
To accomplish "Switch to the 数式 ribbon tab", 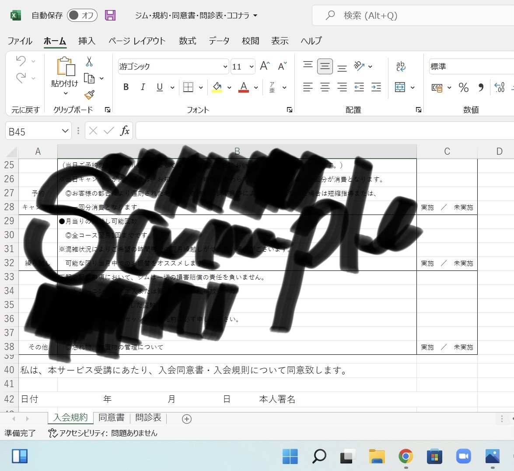I will 188,41.
